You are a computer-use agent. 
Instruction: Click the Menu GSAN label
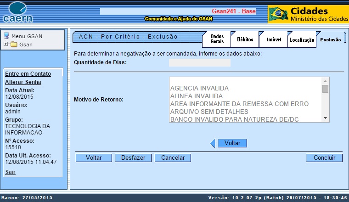(27, 36)
